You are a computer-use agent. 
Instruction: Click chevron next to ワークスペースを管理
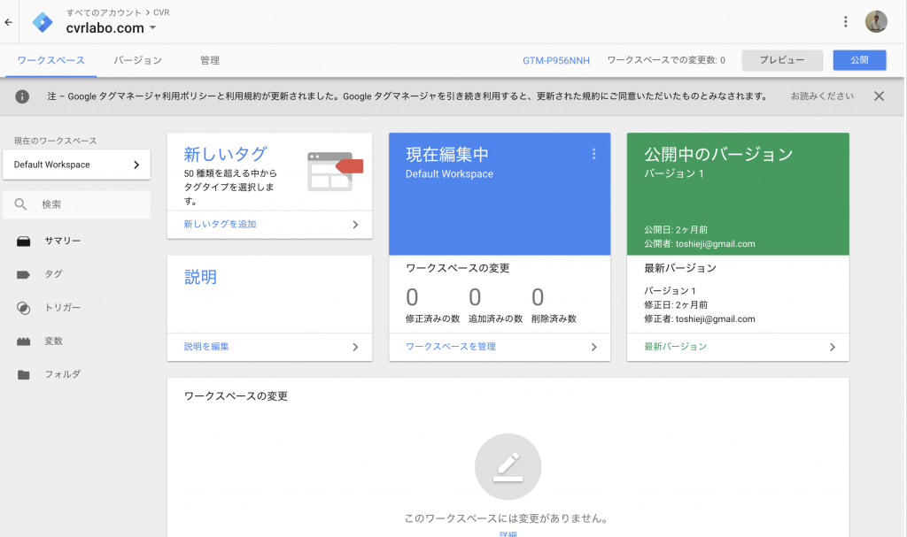[x=593, y=348]
